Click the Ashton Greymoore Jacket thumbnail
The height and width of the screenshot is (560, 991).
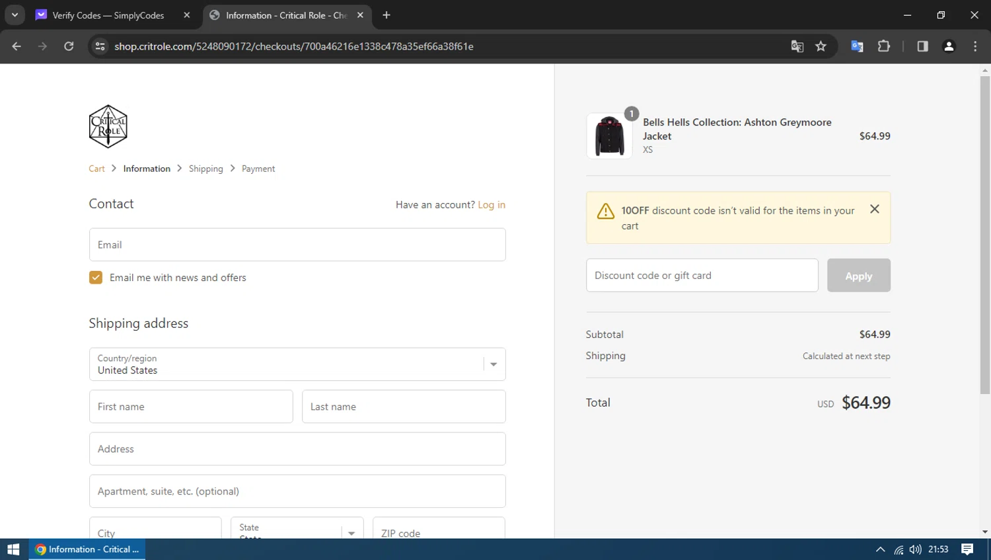pos(608,136)
